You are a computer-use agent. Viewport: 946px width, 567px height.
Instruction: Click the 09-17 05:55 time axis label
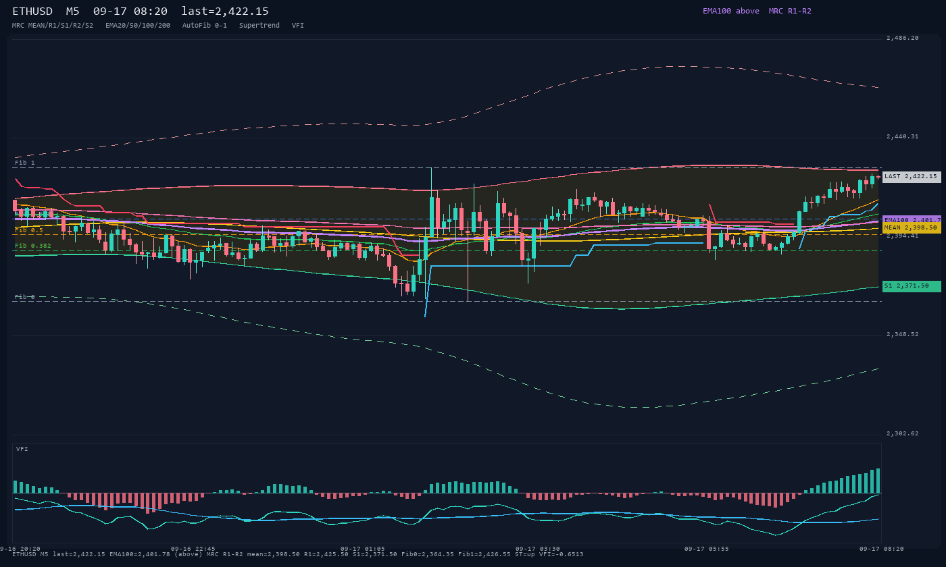(707, 549)
